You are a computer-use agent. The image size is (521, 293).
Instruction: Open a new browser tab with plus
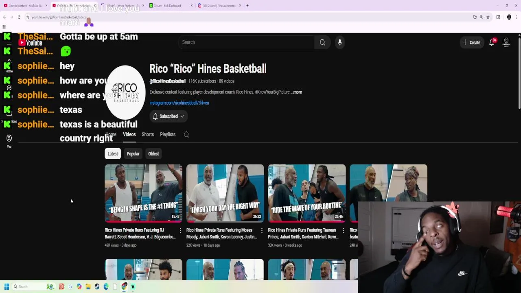(x=247, y=6)
